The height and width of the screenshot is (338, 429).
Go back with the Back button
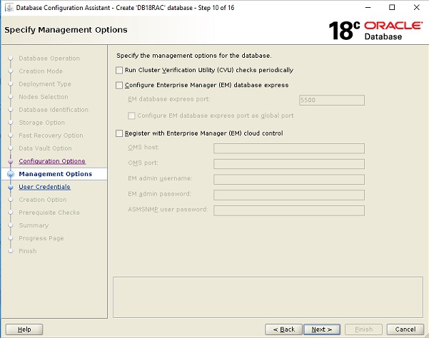pyautogui.click(x=283, y=329)
